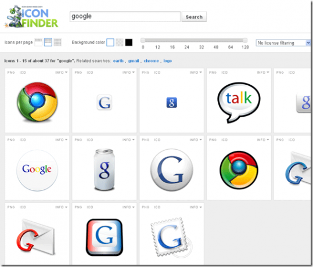The image size is (313, 267).
Task: Open the No license filtering dropdown
Action: (x=283, y=43)
